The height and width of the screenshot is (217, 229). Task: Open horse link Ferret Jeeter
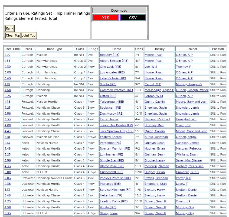pos(109,119)
